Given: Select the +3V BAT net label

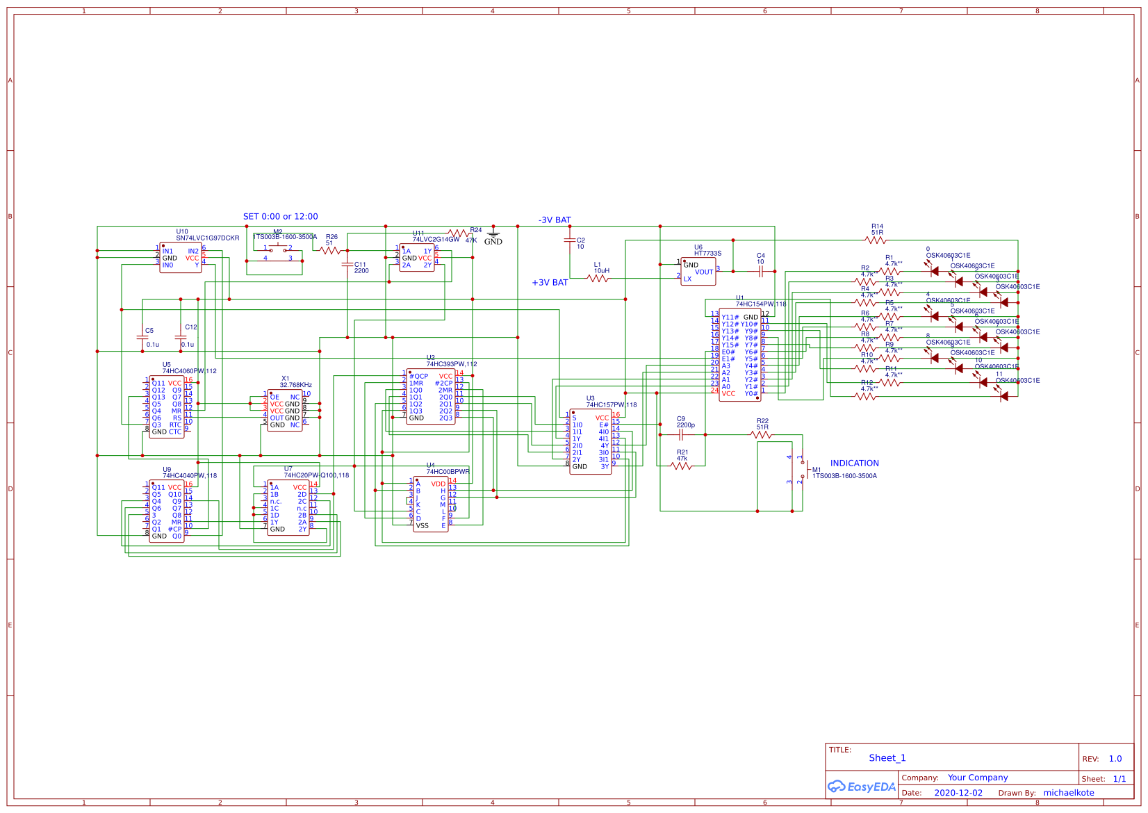Looking at the screenshot, I should tap(550, 283).
